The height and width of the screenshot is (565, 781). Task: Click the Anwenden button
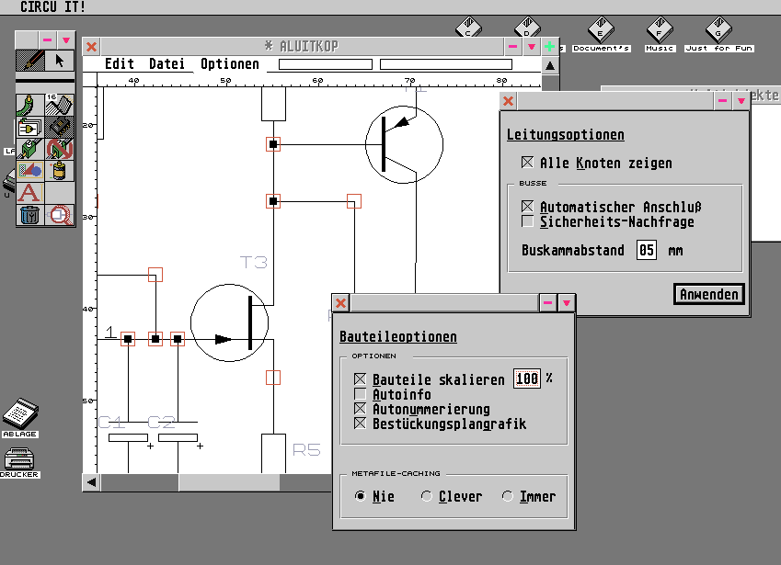click(708, 294)
